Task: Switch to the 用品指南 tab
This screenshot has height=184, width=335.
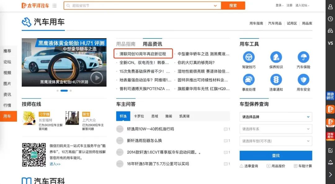Action: pyautogui.click(x=126, y=44)
